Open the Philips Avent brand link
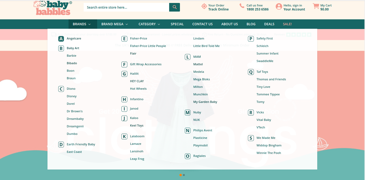The width and height of the screenshot is (365, 180). click(x=203, y=130)
